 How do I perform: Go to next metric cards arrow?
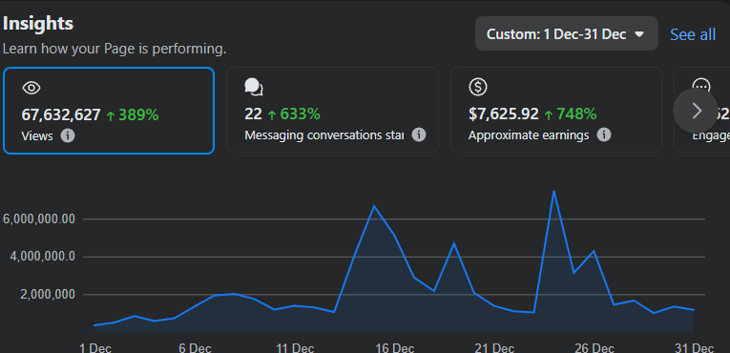696,111
